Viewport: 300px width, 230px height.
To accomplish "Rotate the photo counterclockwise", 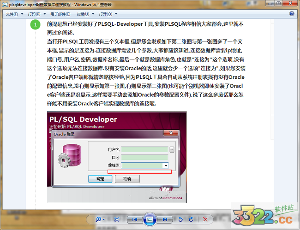I will click(180, 219).
